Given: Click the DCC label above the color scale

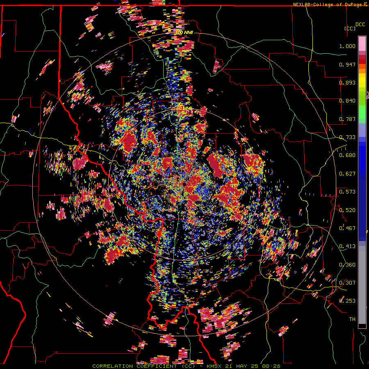Looking at the screenshot, I should tap(360, 25).
